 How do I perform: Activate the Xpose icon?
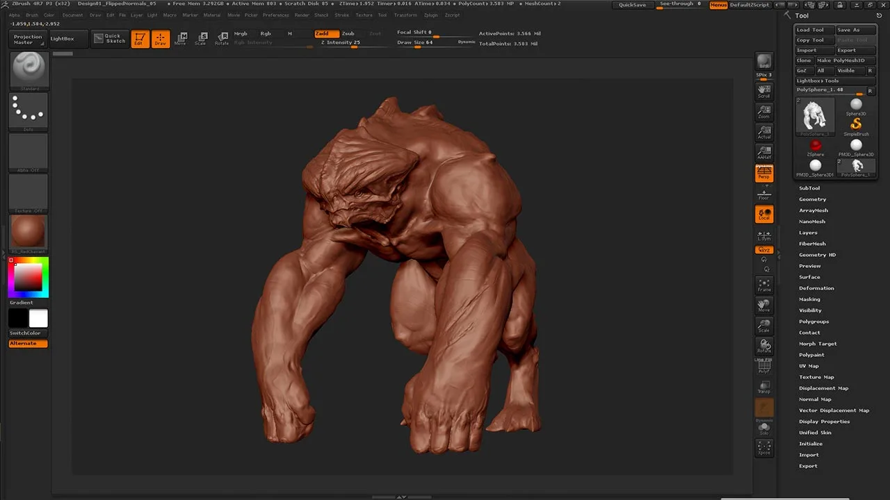tap(764, 447)
